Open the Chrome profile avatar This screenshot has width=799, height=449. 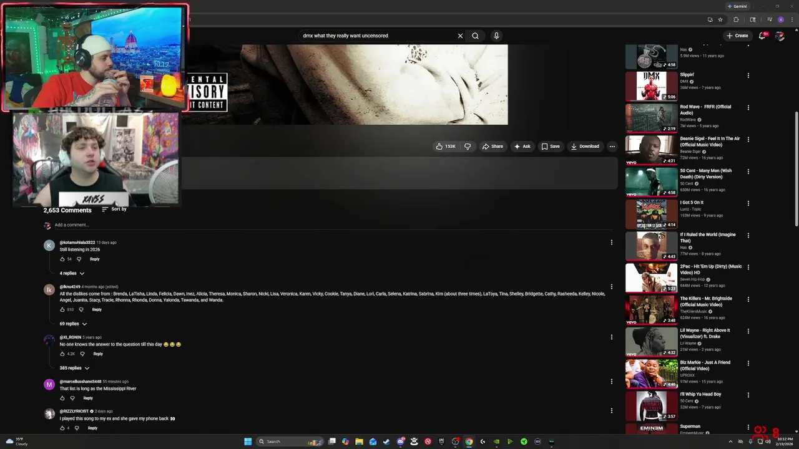coord(781,19)
